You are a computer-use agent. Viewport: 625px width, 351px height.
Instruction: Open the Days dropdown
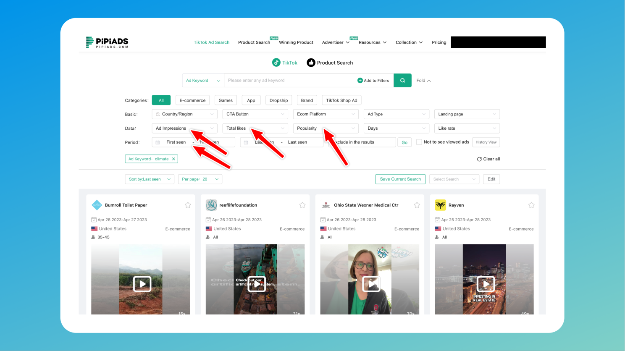click(397, 128)
